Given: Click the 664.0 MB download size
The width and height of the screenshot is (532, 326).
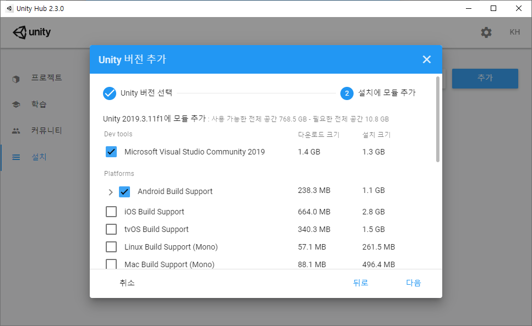Looking at the screenshot, I should click(314, 212).
